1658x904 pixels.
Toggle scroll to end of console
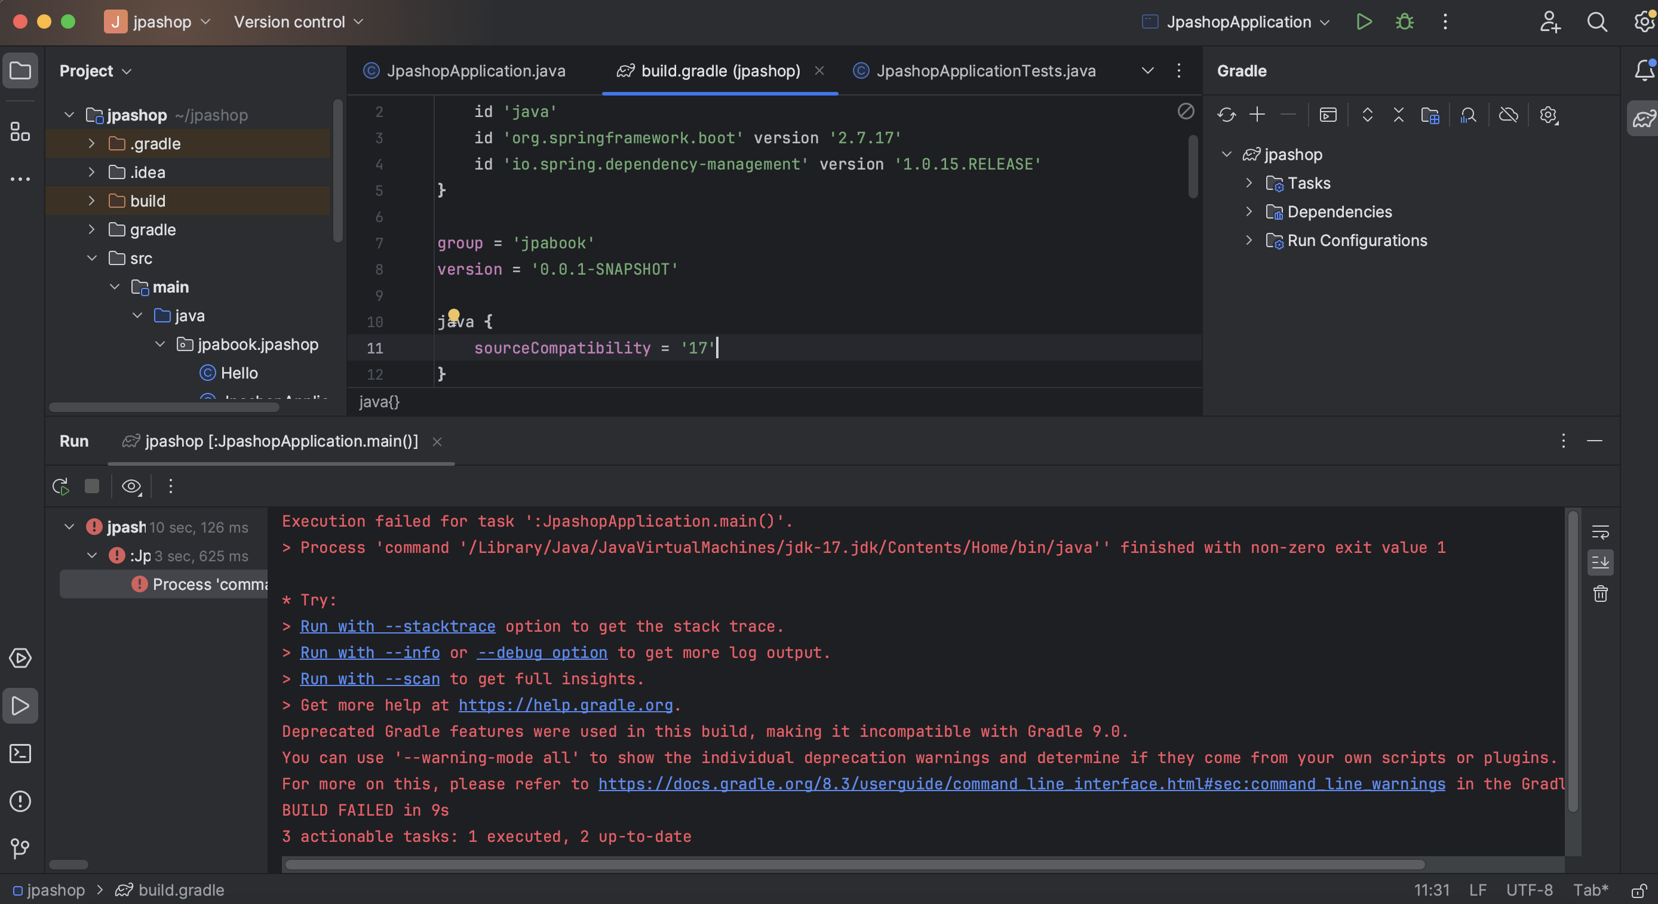(1600, 562)
